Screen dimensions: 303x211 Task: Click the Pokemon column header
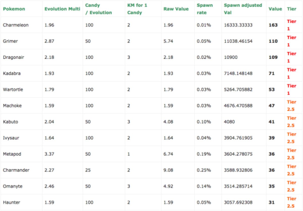click(x=14, y=9)
